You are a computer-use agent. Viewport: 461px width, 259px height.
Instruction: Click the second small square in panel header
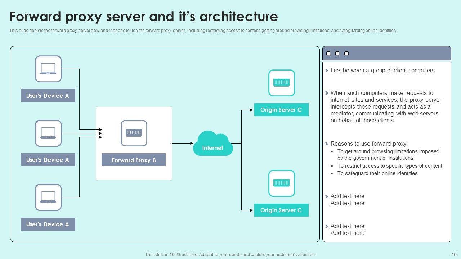tap(337, 54)
